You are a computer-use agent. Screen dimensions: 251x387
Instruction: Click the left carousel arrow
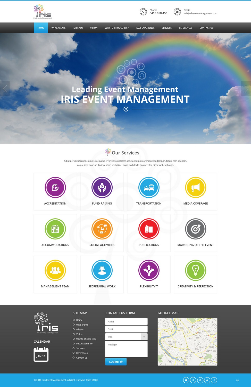point(5,88)
